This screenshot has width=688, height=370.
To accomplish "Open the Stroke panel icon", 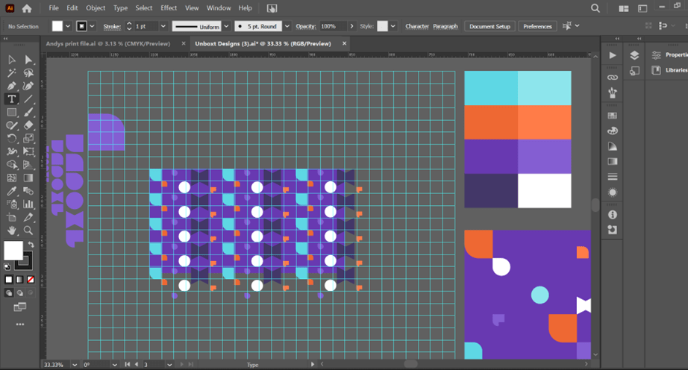I will (613, 177).
